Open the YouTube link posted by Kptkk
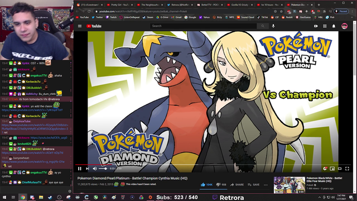The image size is (357, 201). click(x=32, y=110)
